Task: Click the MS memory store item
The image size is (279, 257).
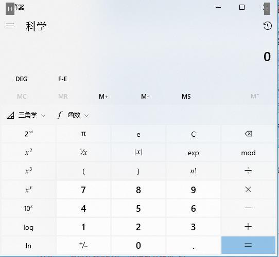Action: click(186, 96)
